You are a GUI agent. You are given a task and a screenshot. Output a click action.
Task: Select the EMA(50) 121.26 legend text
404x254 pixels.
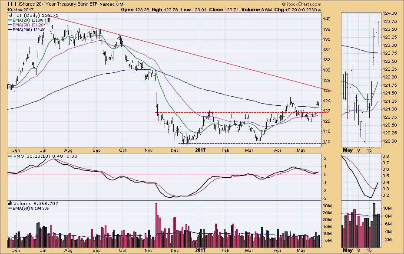tap(28, 25)
